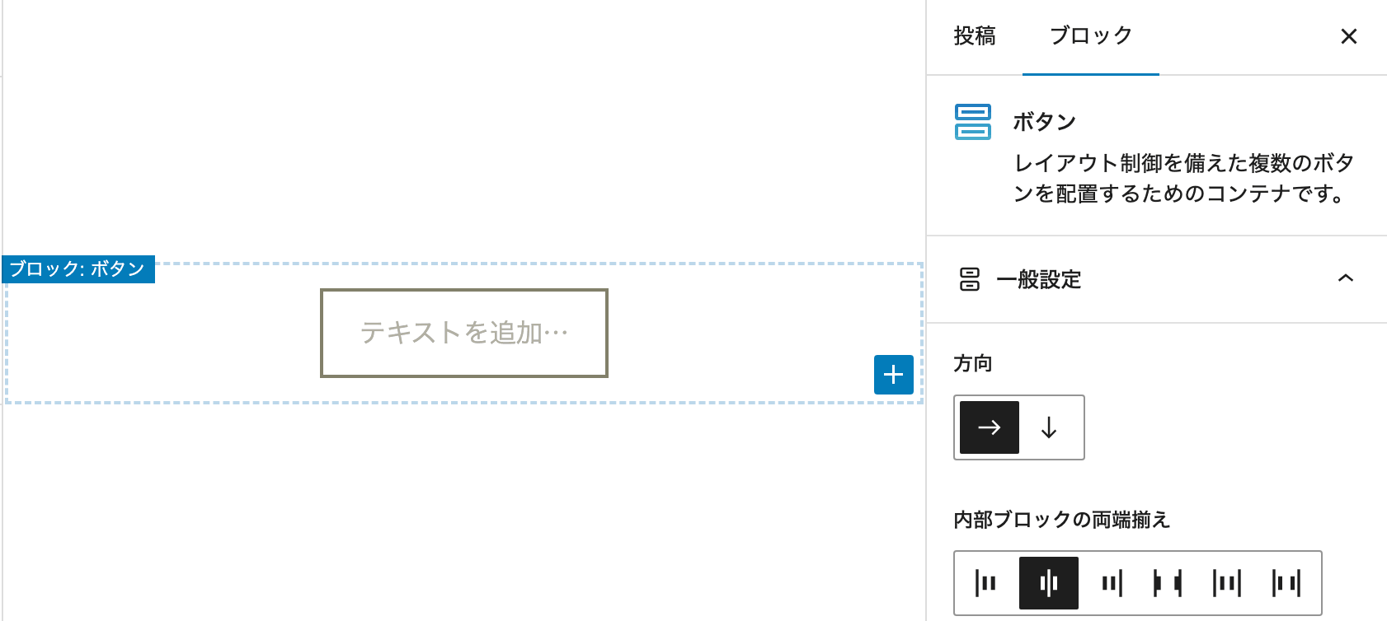Click the ブロック: ボタン block label
1387x621 pixels.
(78, 269)
